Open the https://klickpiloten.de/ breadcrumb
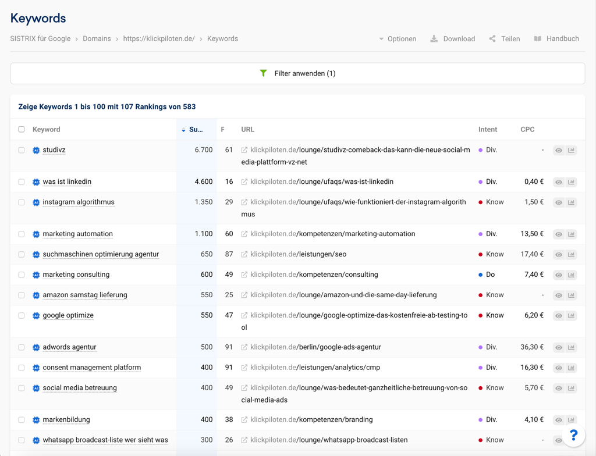 159,39
